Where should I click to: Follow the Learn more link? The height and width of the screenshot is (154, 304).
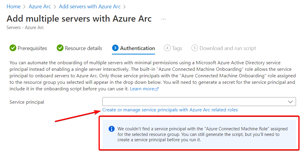pyautogui.click(x=142, y=89)
